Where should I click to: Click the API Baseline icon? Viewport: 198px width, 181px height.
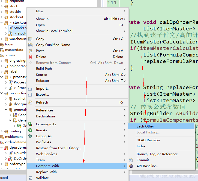click(x=131, y=166)
